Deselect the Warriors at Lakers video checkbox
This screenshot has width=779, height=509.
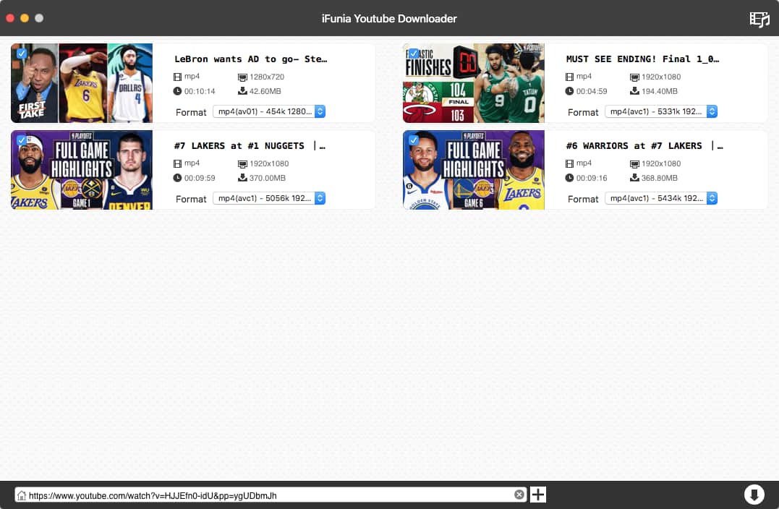pos(413,140)
